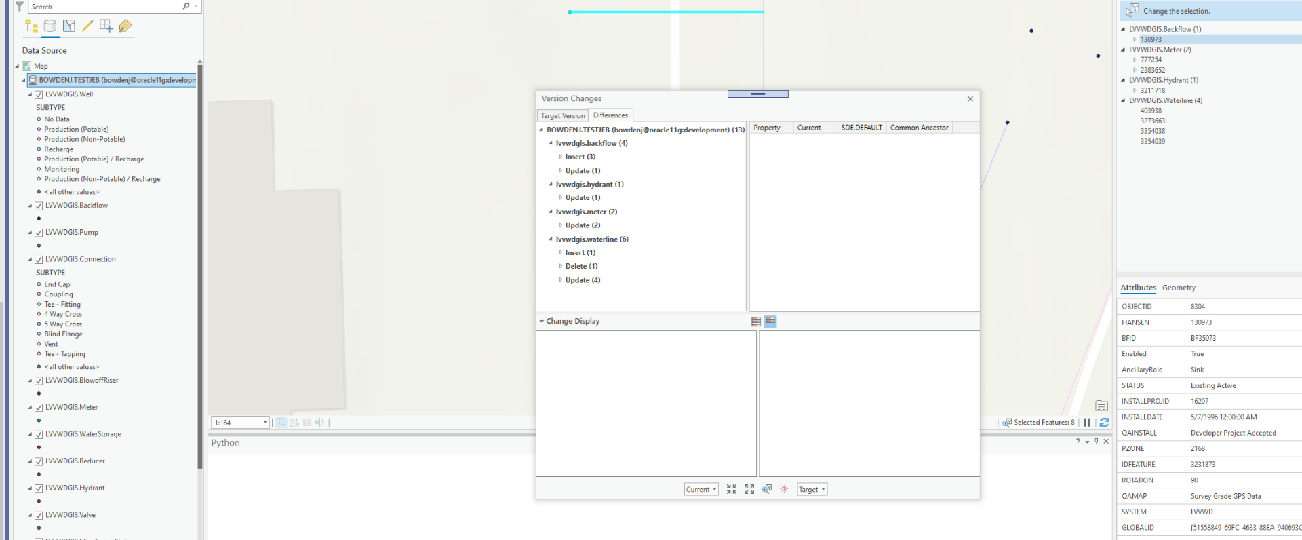1302x540 pixels.
Task: Click the grid icon beside scale box
Action: coord(307,422)
